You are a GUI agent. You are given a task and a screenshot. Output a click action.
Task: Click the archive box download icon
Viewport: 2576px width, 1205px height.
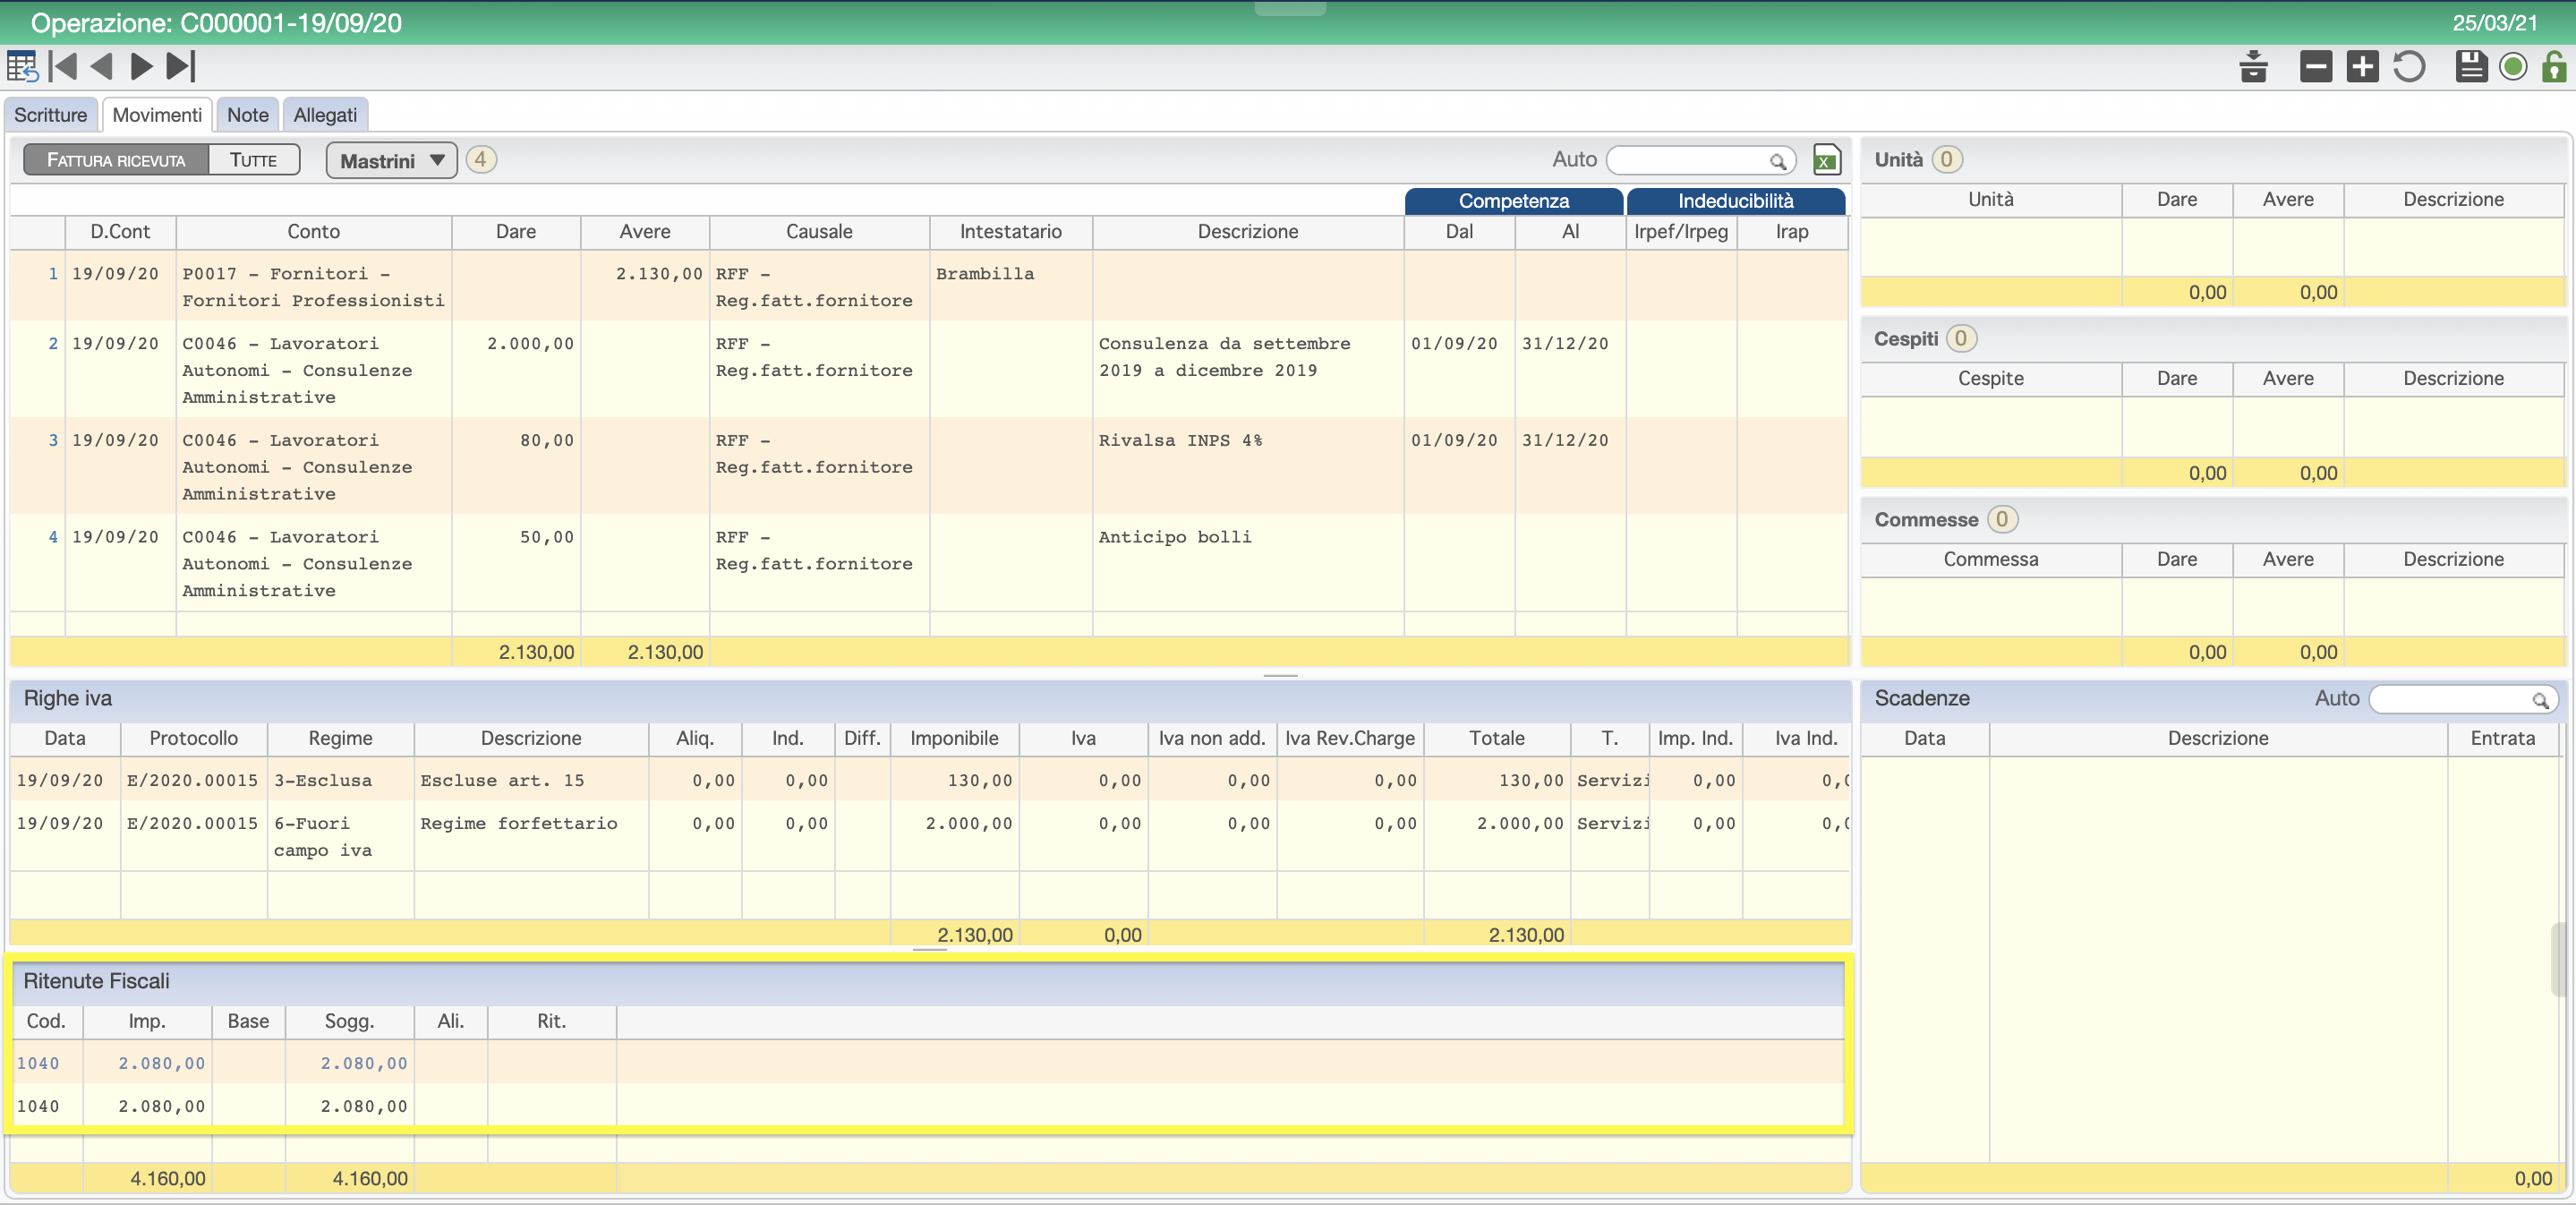point(2253,67)
